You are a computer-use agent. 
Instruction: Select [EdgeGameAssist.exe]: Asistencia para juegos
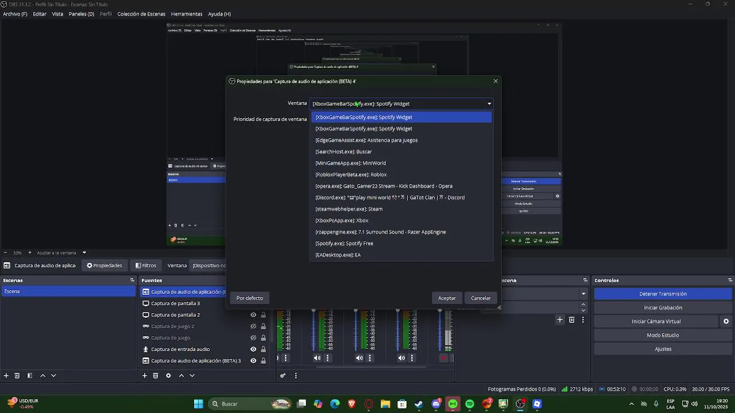[x=401, y=140]
